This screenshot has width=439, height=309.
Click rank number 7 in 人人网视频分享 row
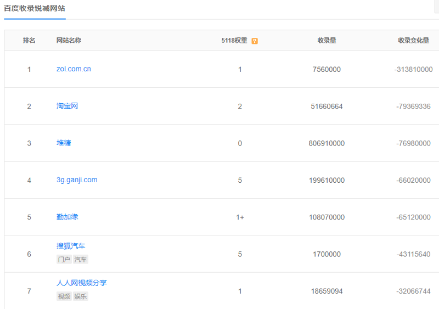(29, 291)
